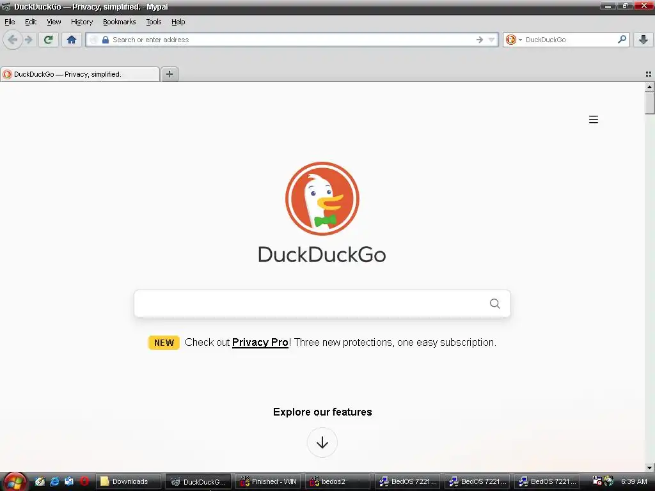Open the Bookmarks menu
Image resolution: width=655 pixels, height=491 pixels.
tap(119, 22)
